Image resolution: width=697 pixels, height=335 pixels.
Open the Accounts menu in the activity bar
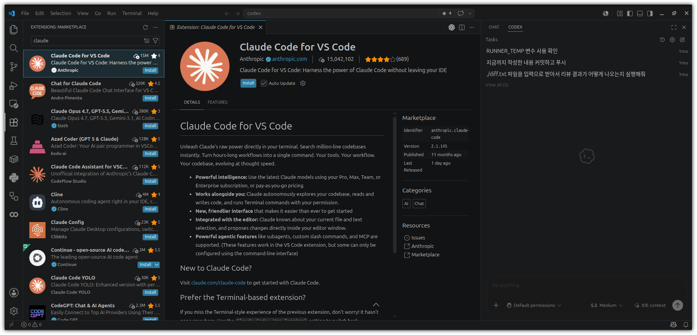14,293
